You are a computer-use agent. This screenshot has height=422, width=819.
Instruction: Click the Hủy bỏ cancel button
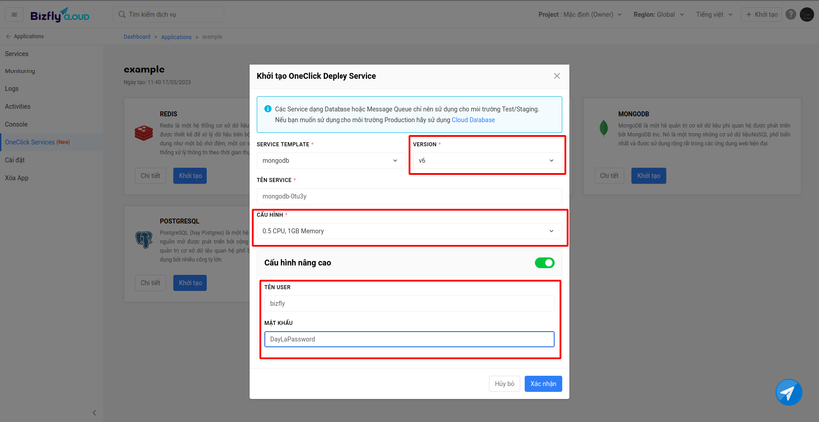(504, 384)
